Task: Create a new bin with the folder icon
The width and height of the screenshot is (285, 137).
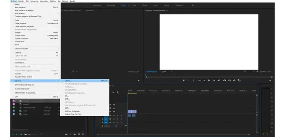Action: pos(75,134)
